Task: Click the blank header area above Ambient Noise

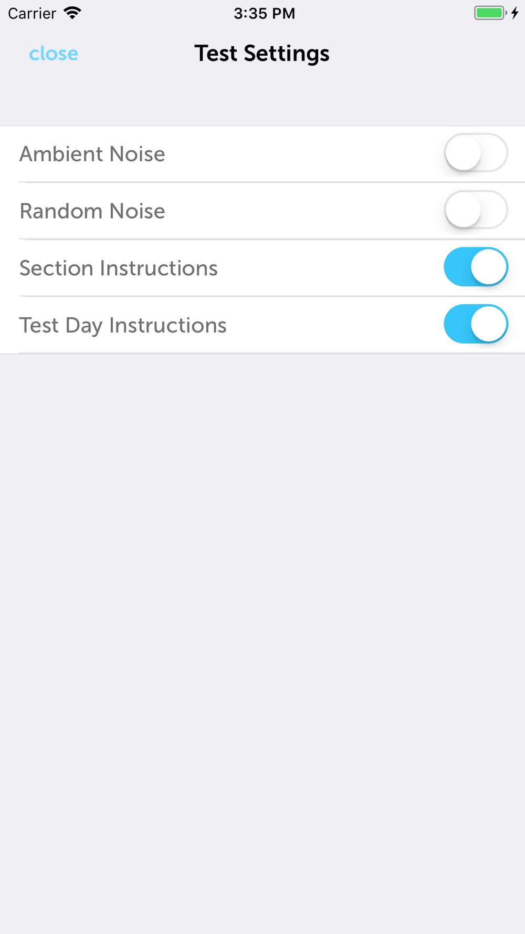Action: [x=262, y=102]
